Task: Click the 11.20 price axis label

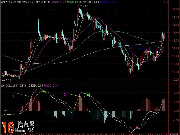Action: tap(175, 41)
